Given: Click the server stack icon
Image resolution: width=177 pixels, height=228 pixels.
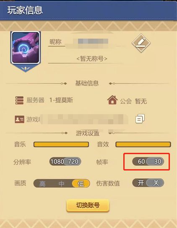Looking at the screenshot, I should (19, 100).
